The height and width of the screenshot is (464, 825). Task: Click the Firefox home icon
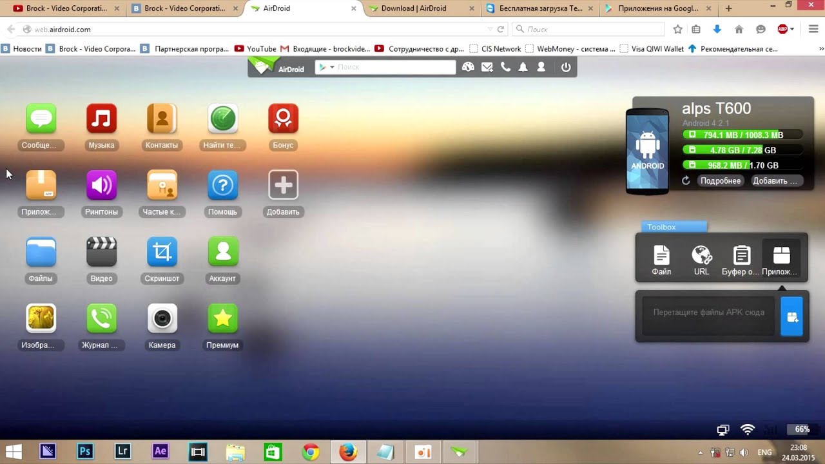point(739,29)
